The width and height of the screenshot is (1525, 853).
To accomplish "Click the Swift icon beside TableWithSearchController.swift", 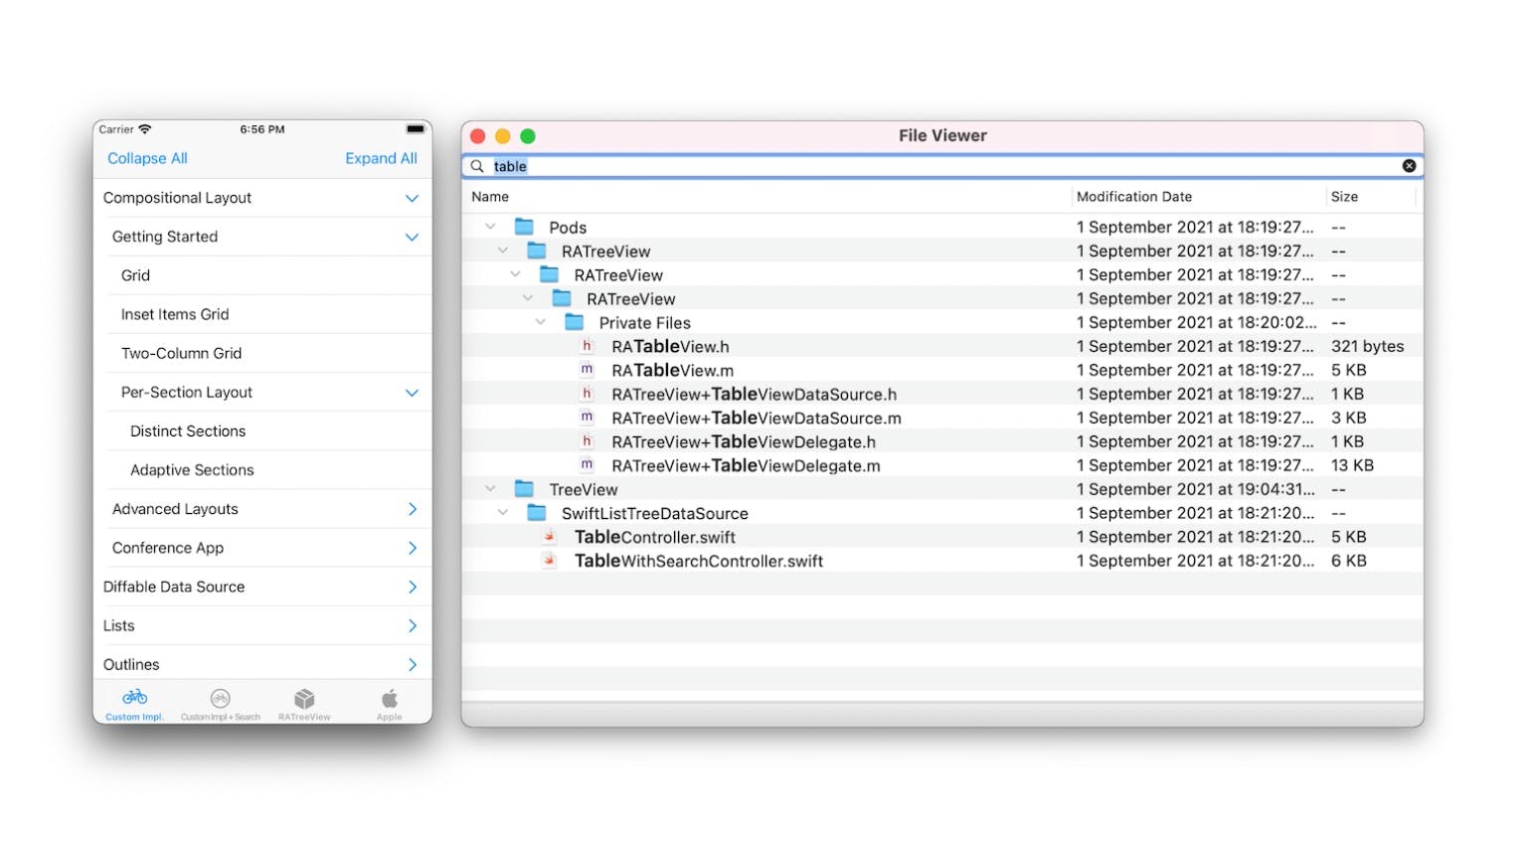I will [551, 560].
